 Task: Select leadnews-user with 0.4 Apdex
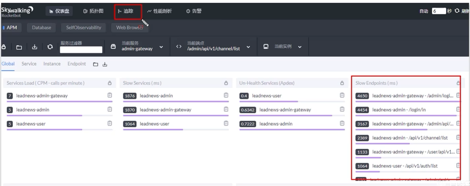click(266, 96)
